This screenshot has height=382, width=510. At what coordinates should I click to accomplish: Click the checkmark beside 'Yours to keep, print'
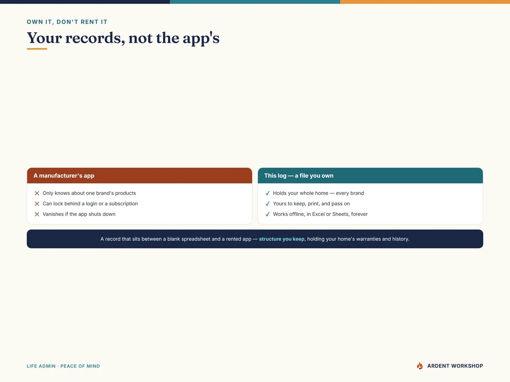267,204
